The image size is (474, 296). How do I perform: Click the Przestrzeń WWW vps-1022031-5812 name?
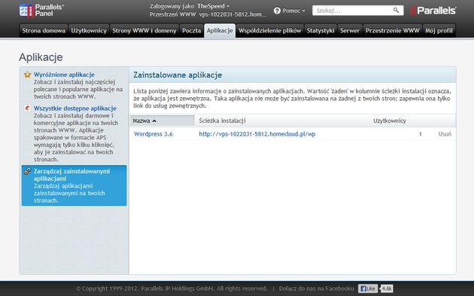(232, 14)
